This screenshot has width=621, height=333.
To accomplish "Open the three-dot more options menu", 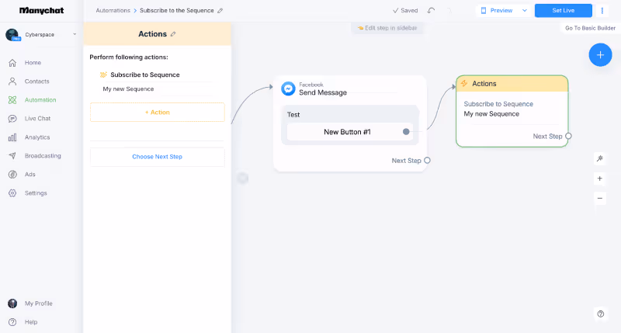I will point(602,11).
